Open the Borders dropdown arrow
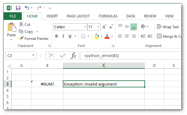Viewport: 187px width, 115px height. click(x=88, y=36)
